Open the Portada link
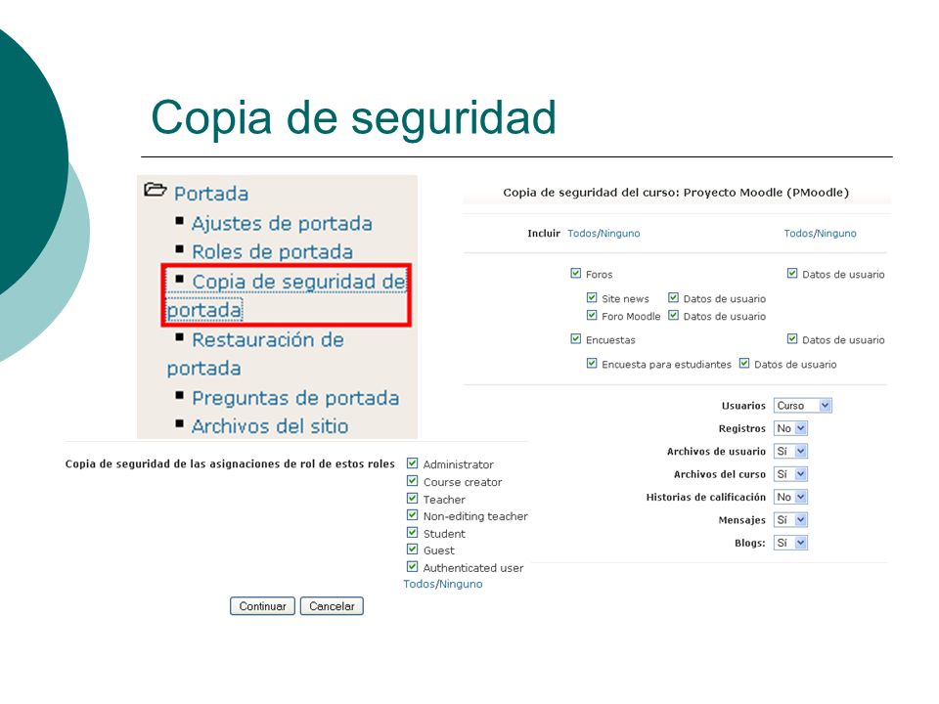This screenshot has height=704, width=939. tap(211, 194)
